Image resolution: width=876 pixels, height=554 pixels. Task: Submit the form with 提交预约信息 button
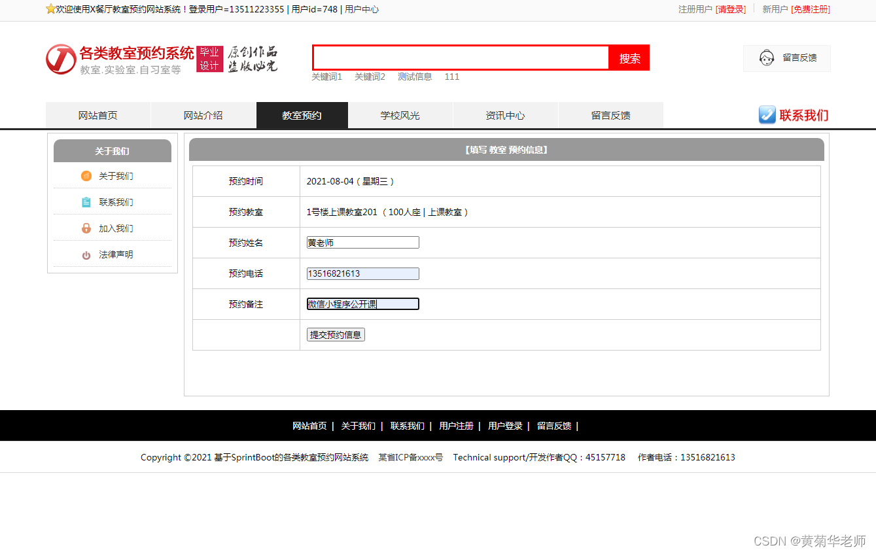[x=336, y=334]
